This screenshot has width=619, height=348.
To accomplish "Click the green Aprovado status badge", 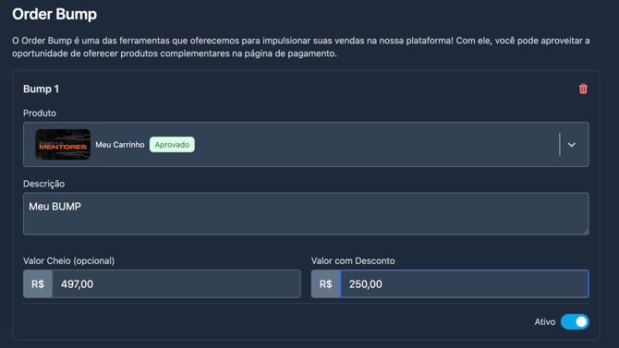I will click(x=172, y=145).
